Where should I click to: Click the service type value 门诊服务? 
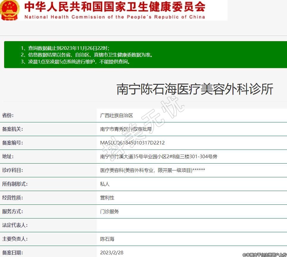coord(110,212)
